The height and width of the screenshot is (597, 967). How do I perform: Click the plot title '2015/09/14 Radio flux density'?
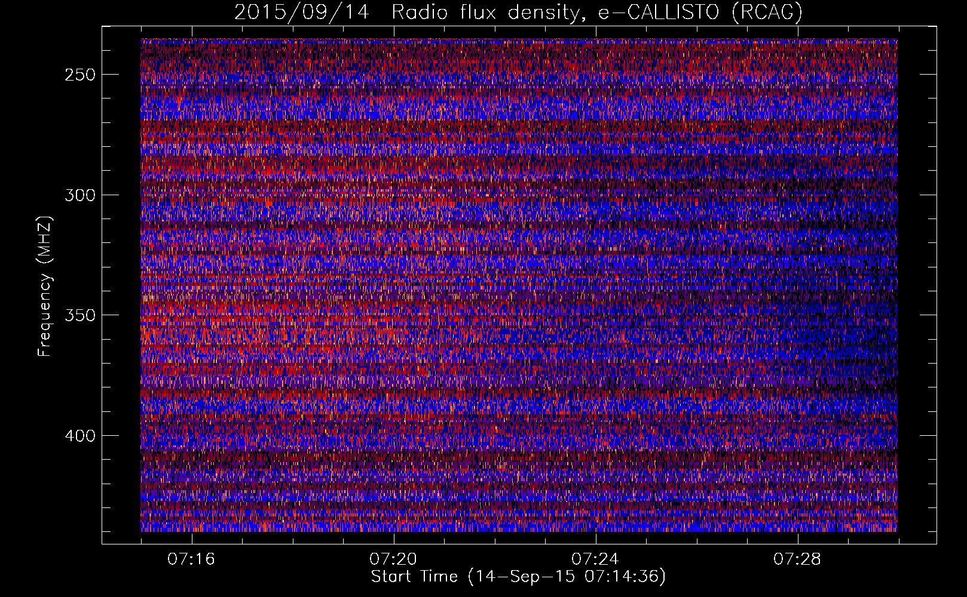coord(518,12)
